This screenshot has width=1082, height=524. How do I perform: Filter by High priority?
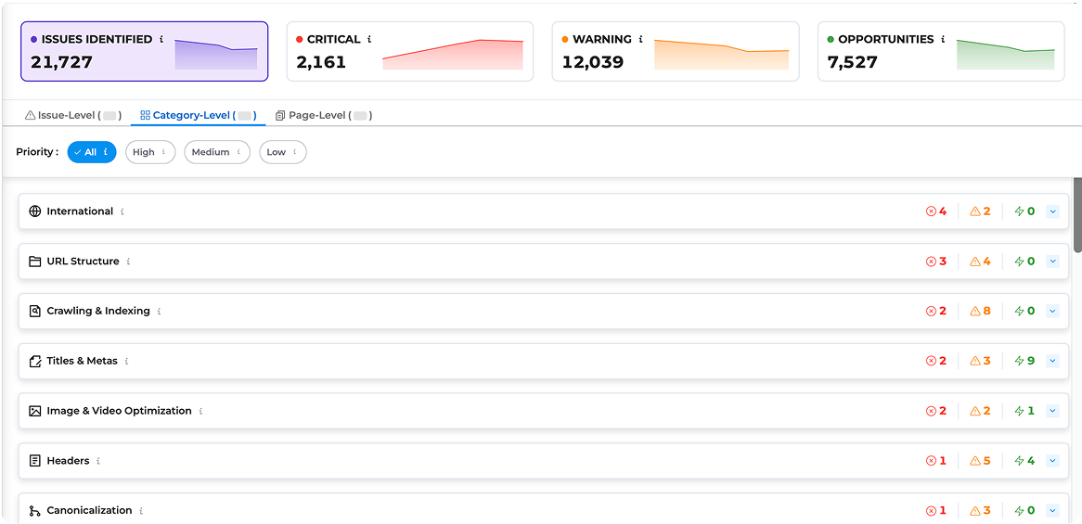tap(149, 152)
